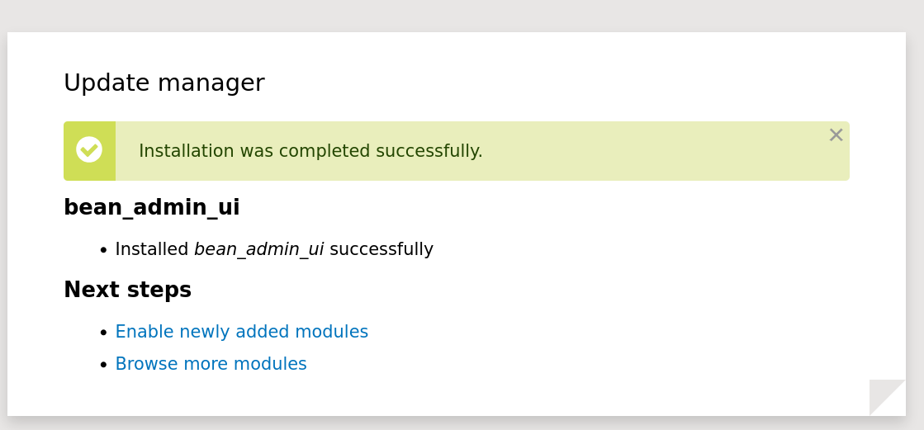Click the grey background above the page
This screenshot has height=430, width=924.
[462, 16]
